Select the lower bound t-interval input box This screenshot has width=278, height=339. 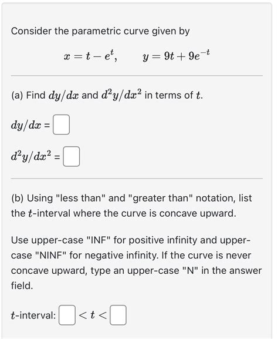pyautogui.click(x=67, y=315)
